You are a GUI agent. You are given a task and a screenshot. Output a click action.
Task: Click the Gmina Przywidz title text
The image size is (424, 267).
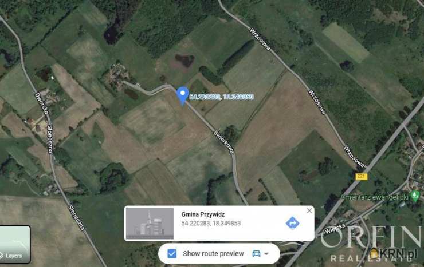[x=203, y=214]
